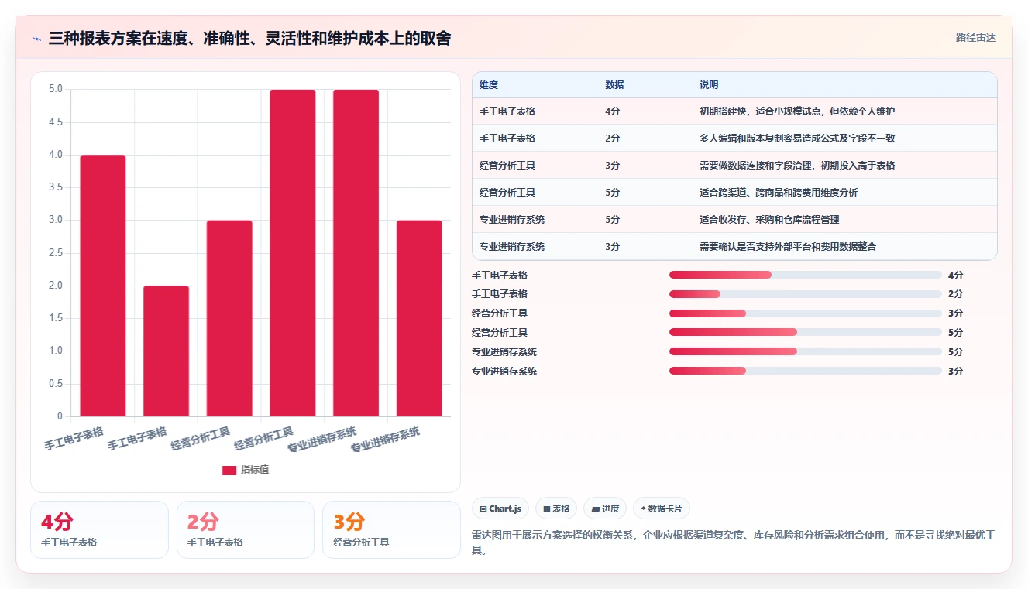
Task: Click the 说明 column header
Action: click(709, 85)
